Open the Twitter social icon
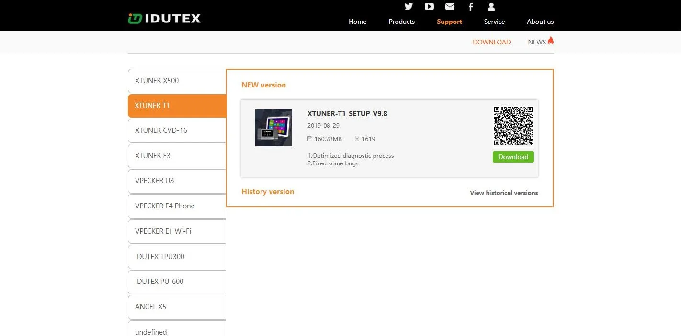The image size is (681, 336). tap(409, 6)
